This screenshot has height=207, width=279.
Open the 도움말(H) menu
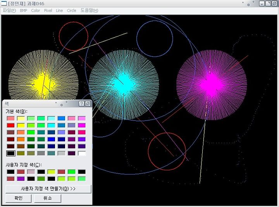point(90,10)
